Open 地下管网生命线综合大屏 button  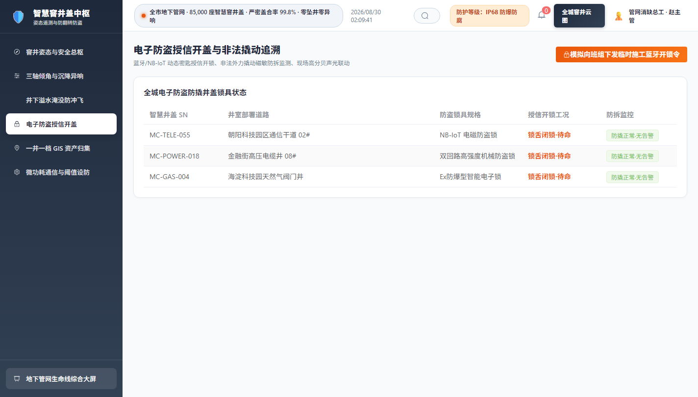pos(61,379)
